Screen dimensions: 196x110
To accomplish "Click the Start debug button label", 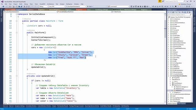I will click(90, 6).
